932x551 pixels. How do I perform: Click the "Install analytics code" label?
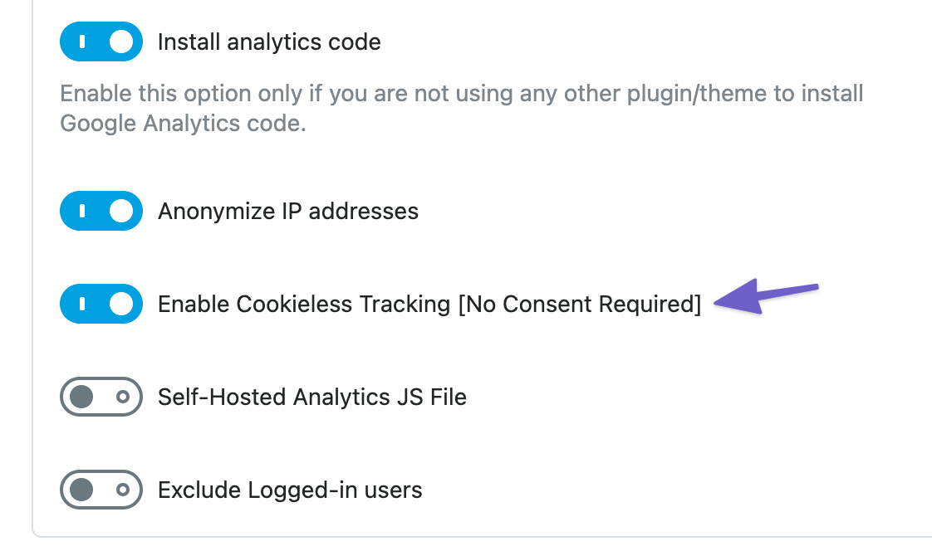point(269,42)
